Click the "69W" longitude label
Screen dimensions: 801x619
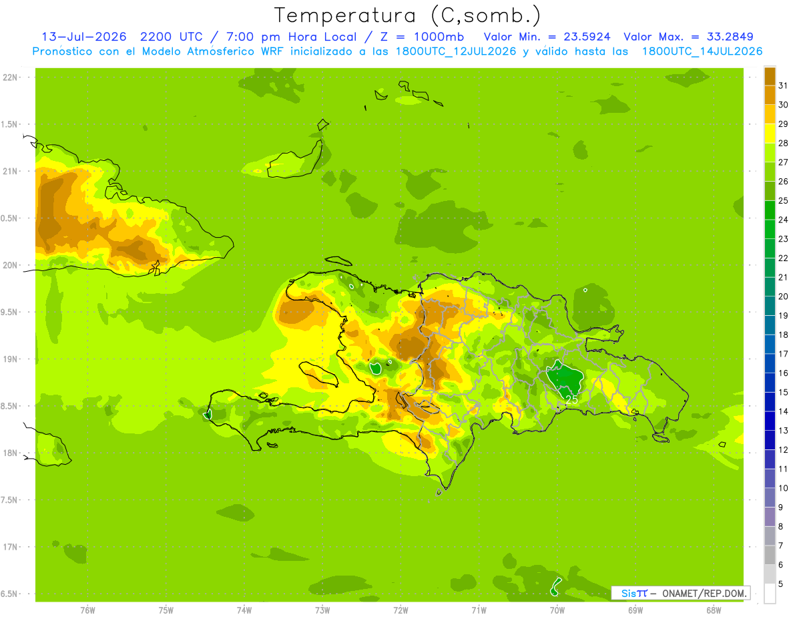(635, 610)
